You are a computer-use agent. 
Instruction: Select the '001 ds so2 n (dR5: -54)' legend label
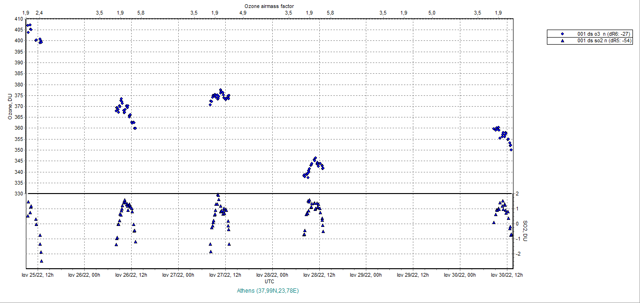click(x=604, y=41)
